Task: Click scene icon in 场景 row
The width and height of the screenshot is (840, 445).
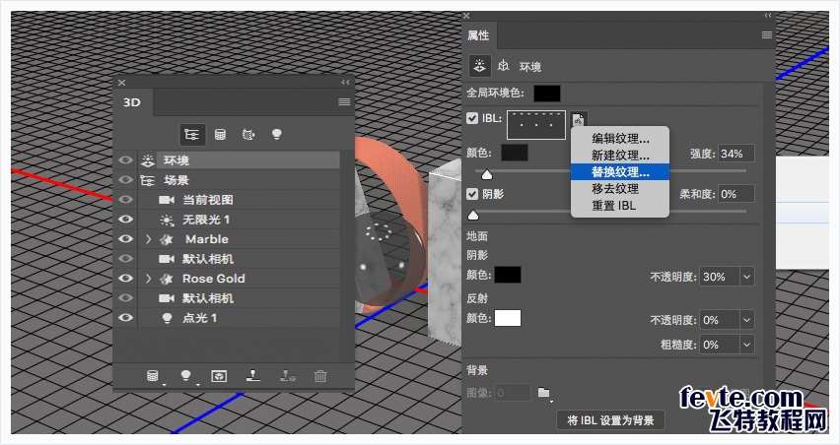Action: point(147,180)
